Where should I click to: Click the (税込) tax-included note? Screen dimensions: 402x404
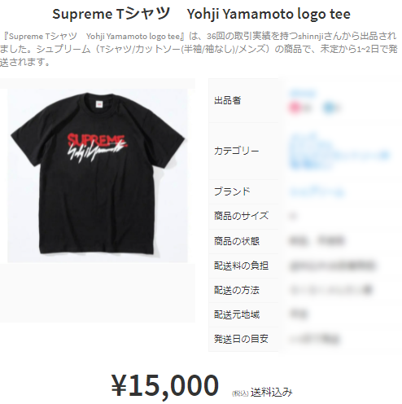pos(240,393)
